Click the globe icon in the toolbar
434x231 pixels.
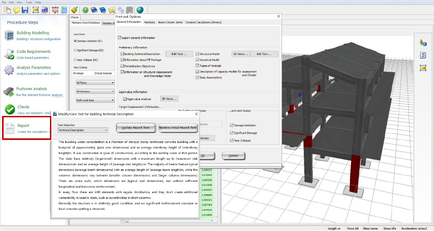(140, 9)
